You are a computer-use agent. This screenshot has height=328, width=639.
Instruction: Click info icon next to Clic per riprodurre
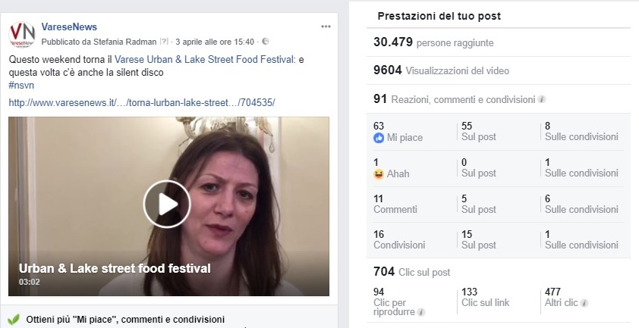tap(421, 312)
